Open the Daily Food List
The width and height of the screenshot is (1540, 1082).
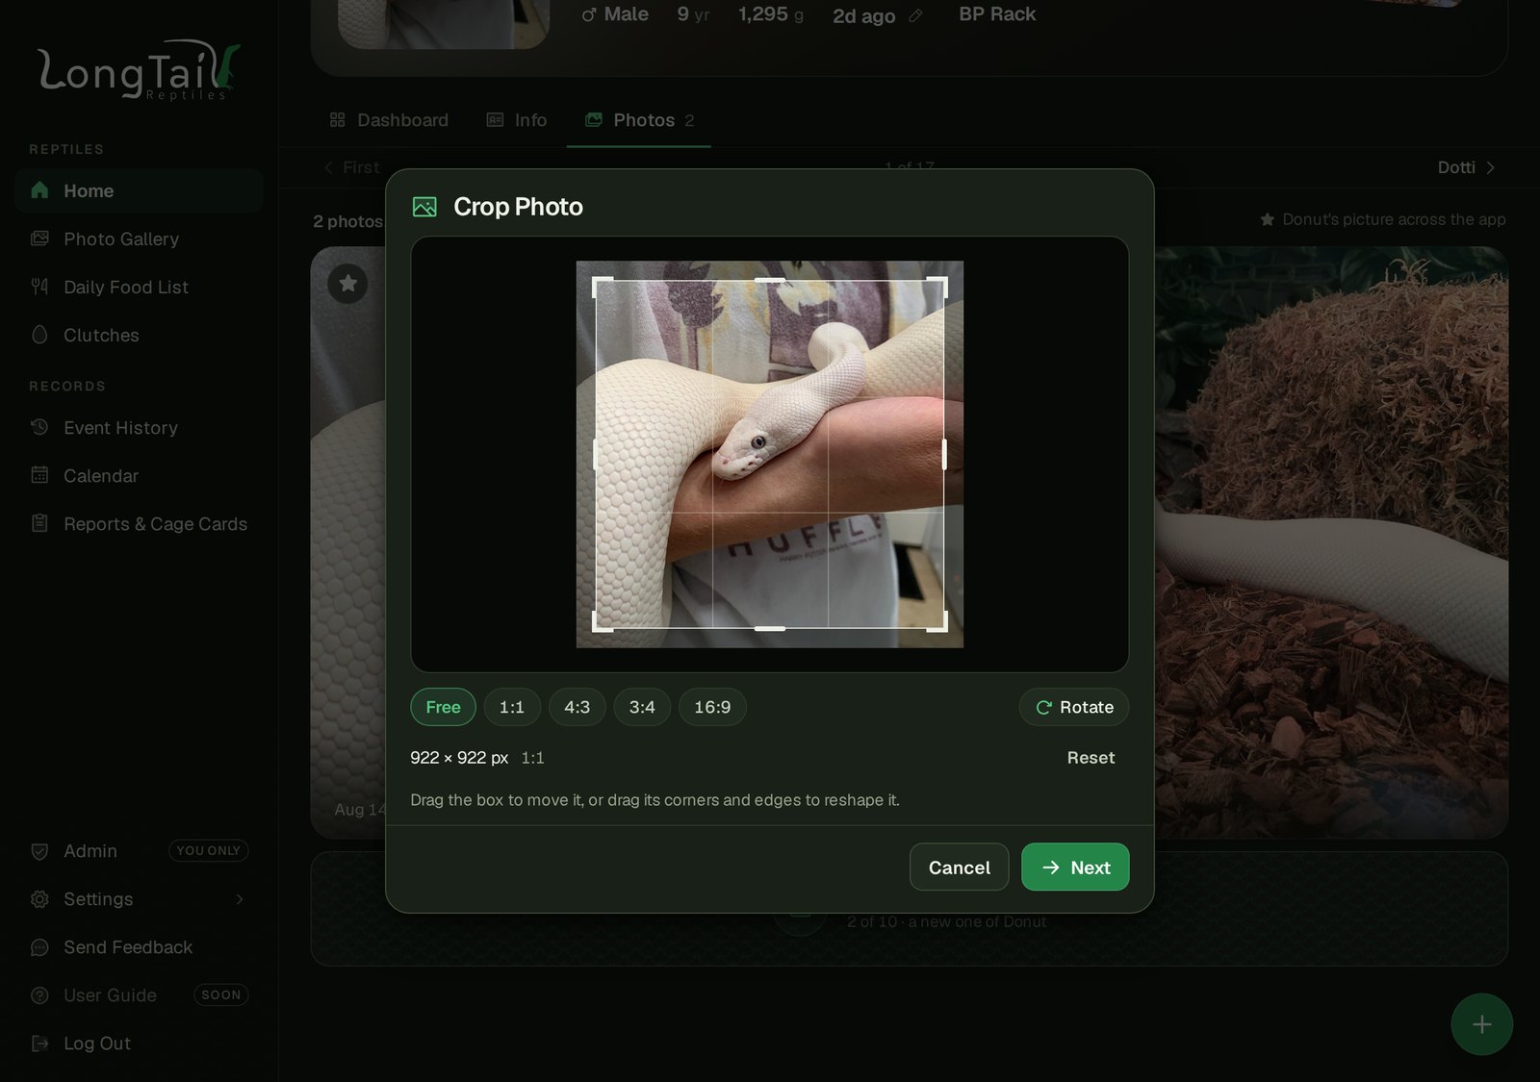click(x=139, y=287)
